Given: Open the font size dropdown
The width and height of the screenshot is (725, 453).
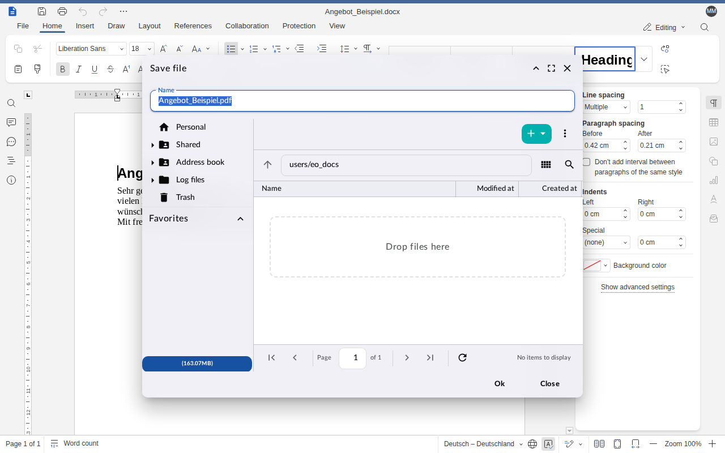Looking at the screenshot, I should tap(150, 49).
